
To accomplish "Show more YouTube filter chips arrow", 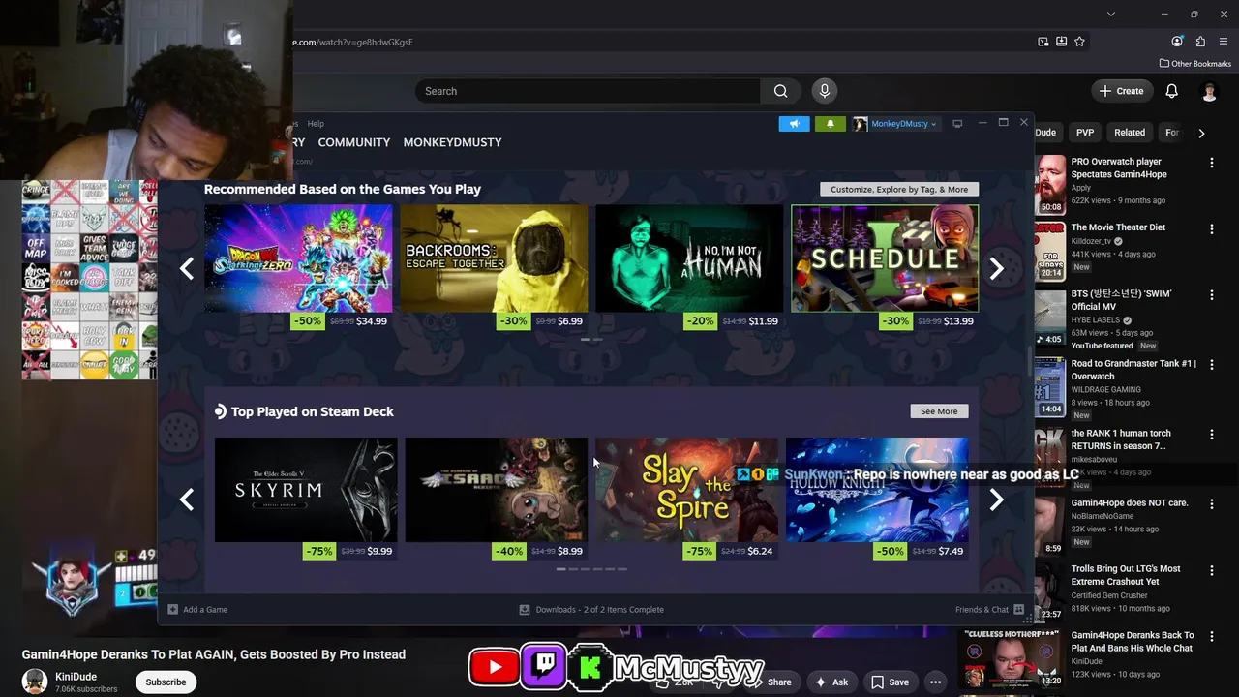I will 1201,133.
